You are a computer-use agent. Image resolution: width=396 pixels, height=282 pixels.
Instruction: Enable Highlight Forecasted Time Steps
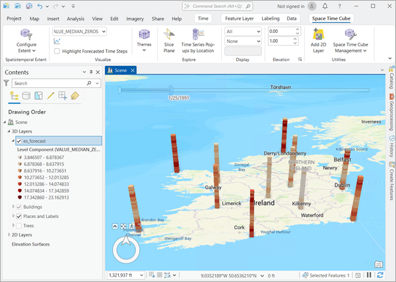tap(58, 51)
